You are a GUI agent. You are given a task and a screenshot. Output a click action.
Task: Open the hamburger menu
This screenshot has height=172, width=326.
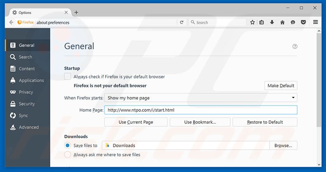(x=315, y=22)
